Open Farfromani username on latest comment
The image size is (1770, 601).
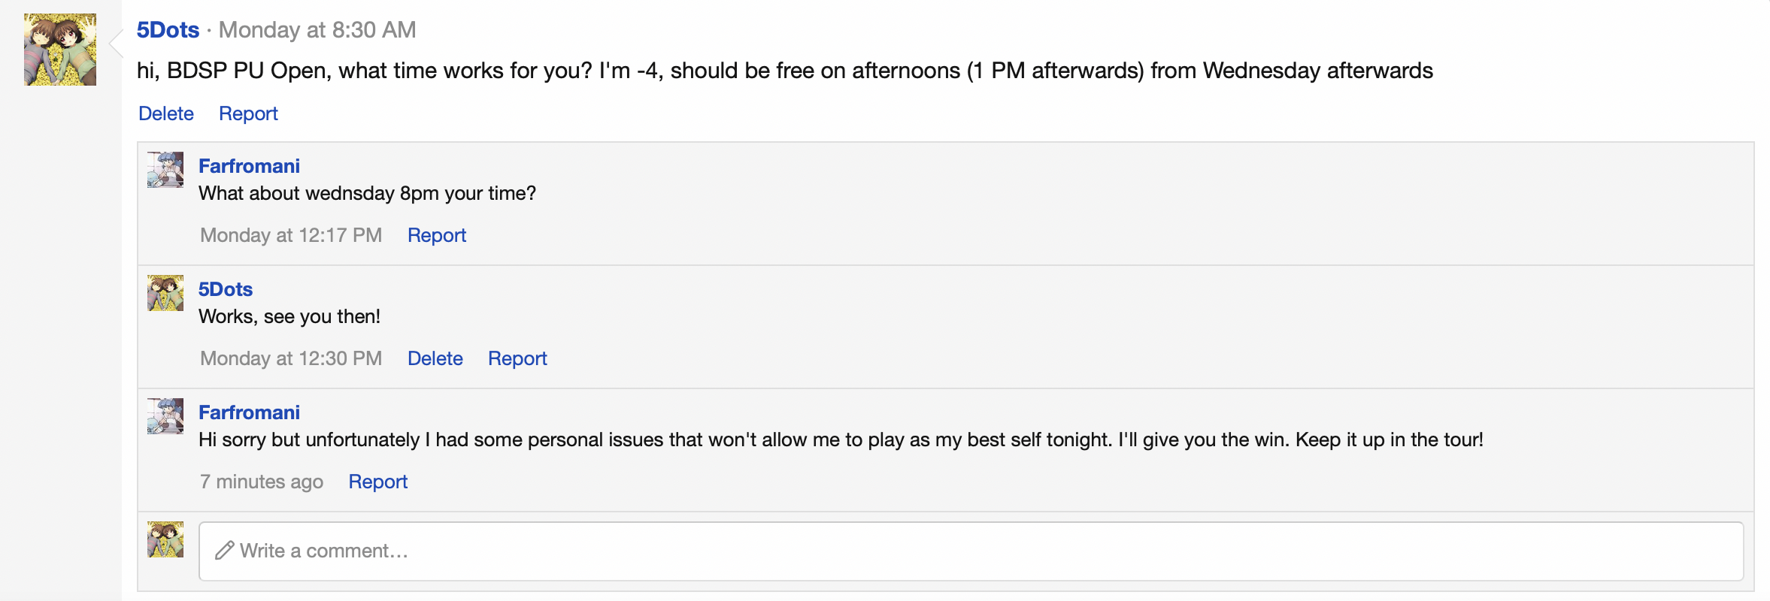click(x=249, y=412)
